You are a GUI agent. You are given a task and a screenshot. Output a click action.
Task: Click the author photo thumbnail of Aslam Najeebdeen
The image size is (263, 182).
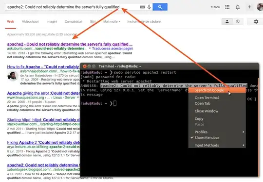(13, 76)
